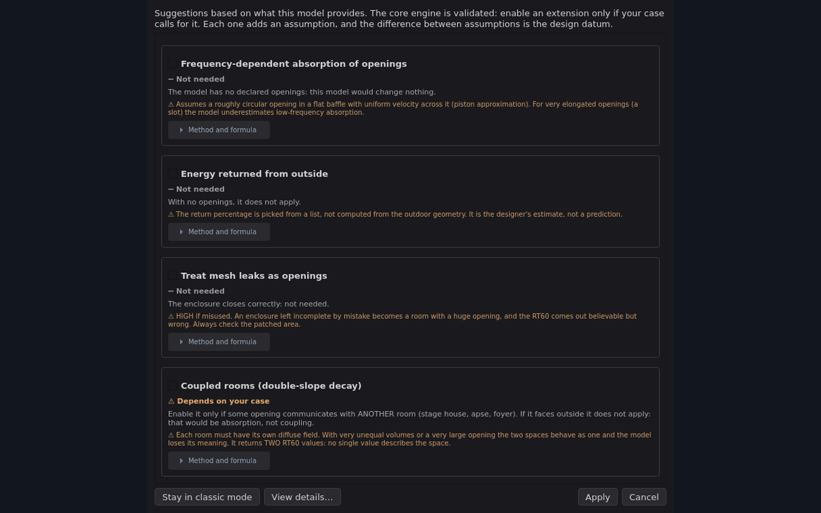Click the warning icon on the piston approximation note
This screenshot has height=513, width=821.
[x=171, y=105]
